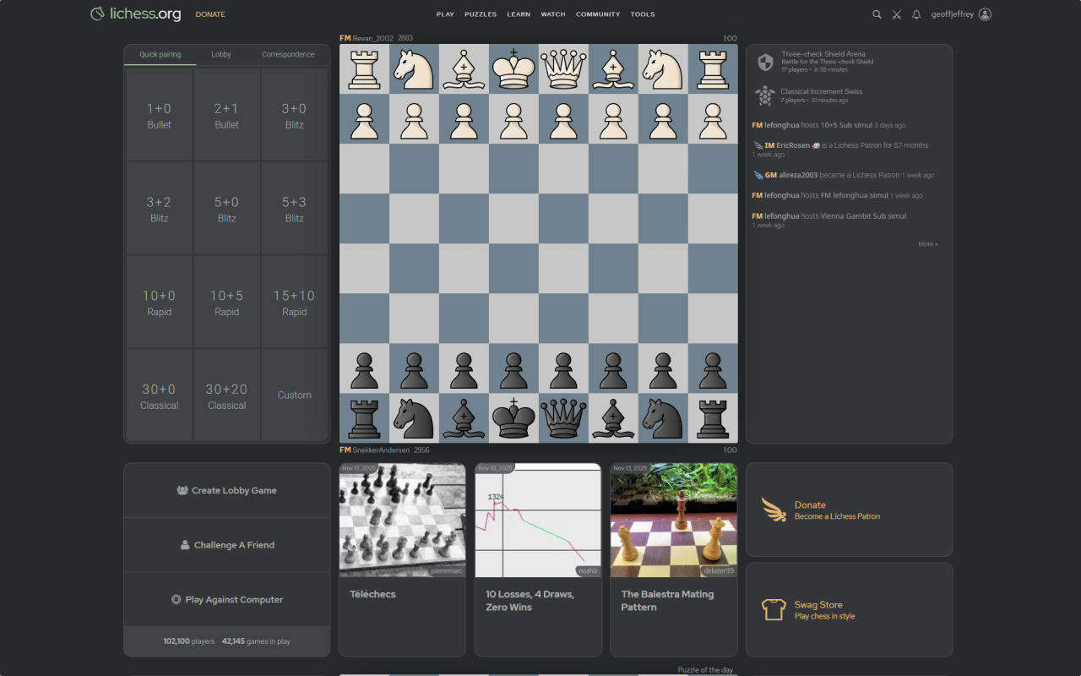Open player SnekkerAndersen's profile
The image size is (1081, 676).
click(x=374, y=450)
